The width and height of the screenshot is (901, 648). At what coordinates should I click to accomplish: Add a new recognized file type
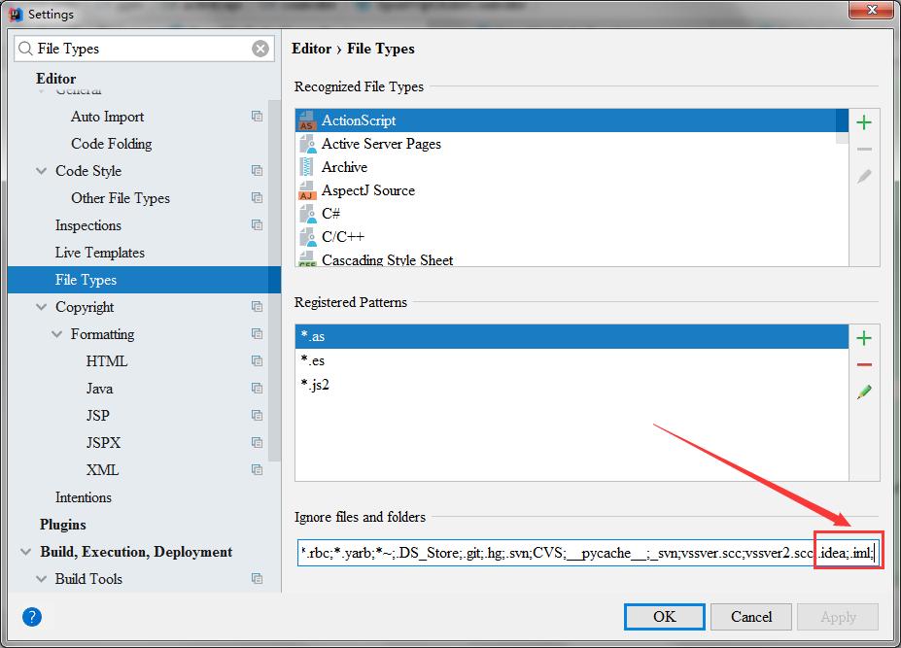[863, 122]
